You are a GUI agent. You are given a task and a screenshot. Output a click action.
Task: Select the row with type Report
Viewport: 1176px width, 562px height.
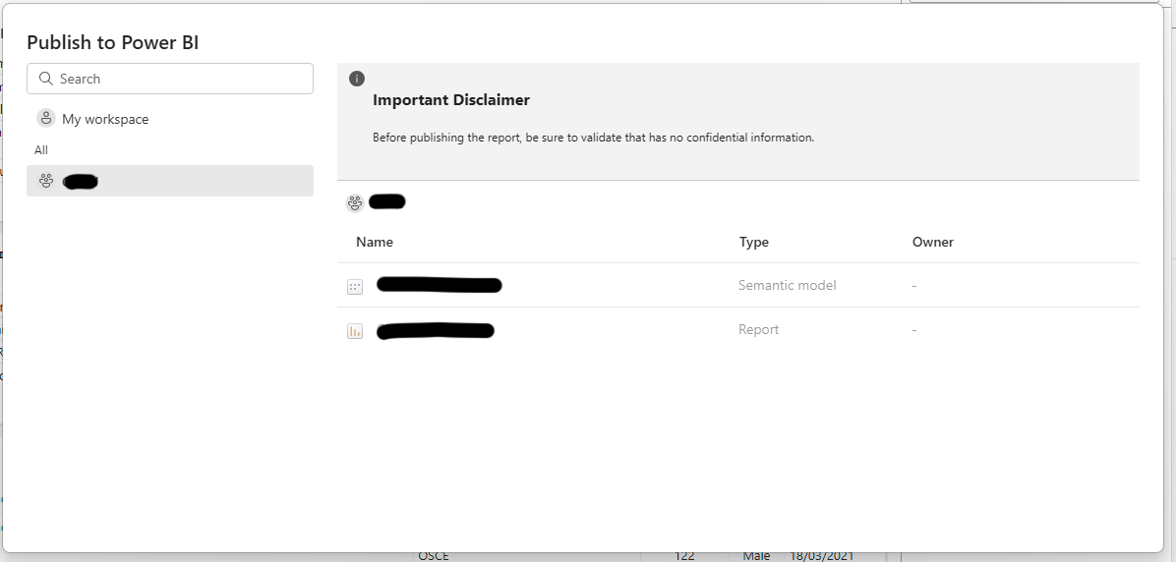coord(738,330)
